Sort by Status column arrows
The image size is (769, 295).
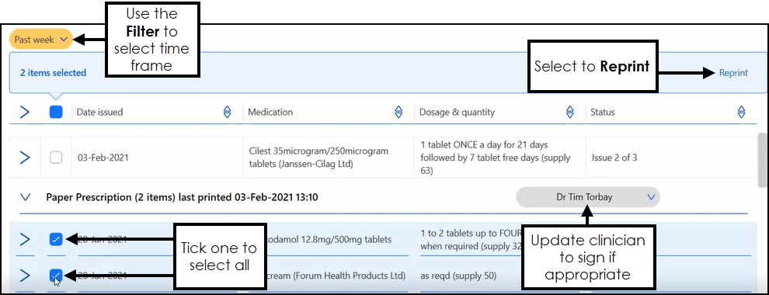[x=741, y=113]
